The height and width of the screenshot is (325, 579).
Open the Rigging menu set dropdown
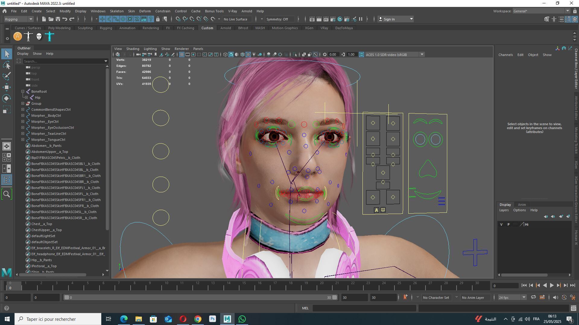point(30,19)
